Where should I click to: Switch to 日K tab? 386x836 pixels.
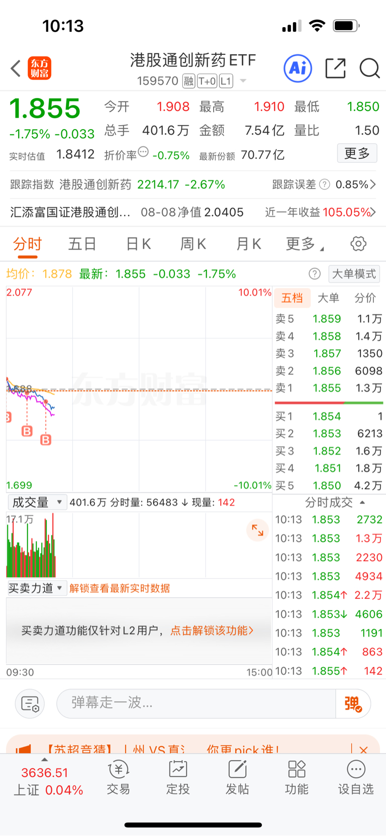pyautogui.click(x=138, y=244)
